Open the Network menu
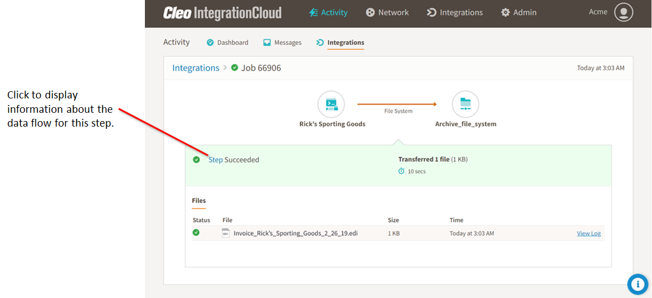Screen dimensions: 652x298 point(387,12)
